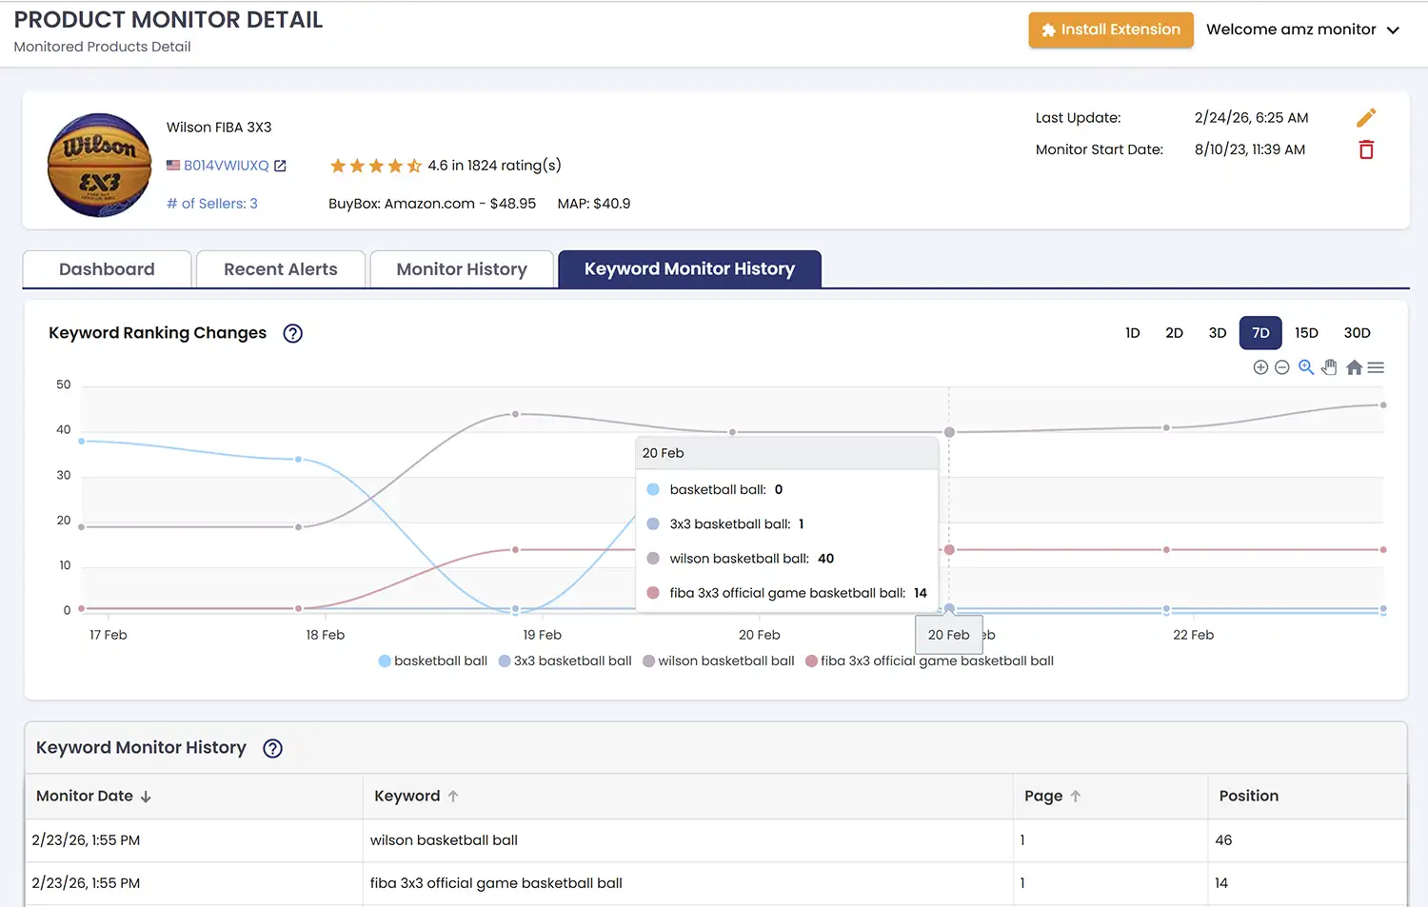Open the chart hamburger menu

tap(1376, 367)
